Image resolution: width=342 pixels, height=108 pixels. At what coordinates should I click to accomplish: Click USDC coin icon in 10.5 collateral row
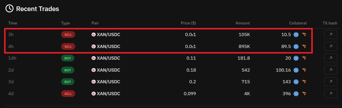click(296, 34)
